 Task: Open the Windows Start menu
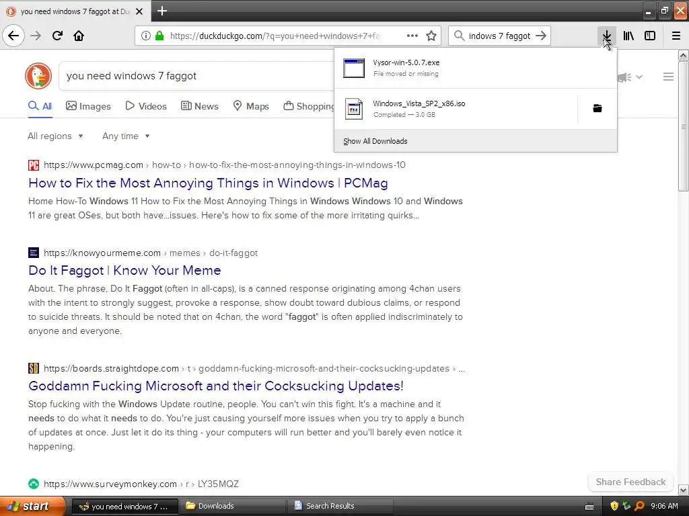pos(32,507)
